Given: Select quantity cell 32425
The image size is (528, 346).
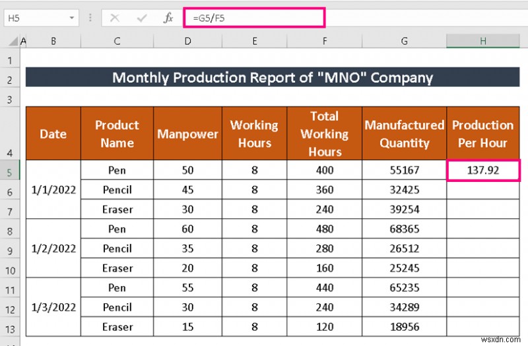Looking at the screenshot, I should coord(405,190).
